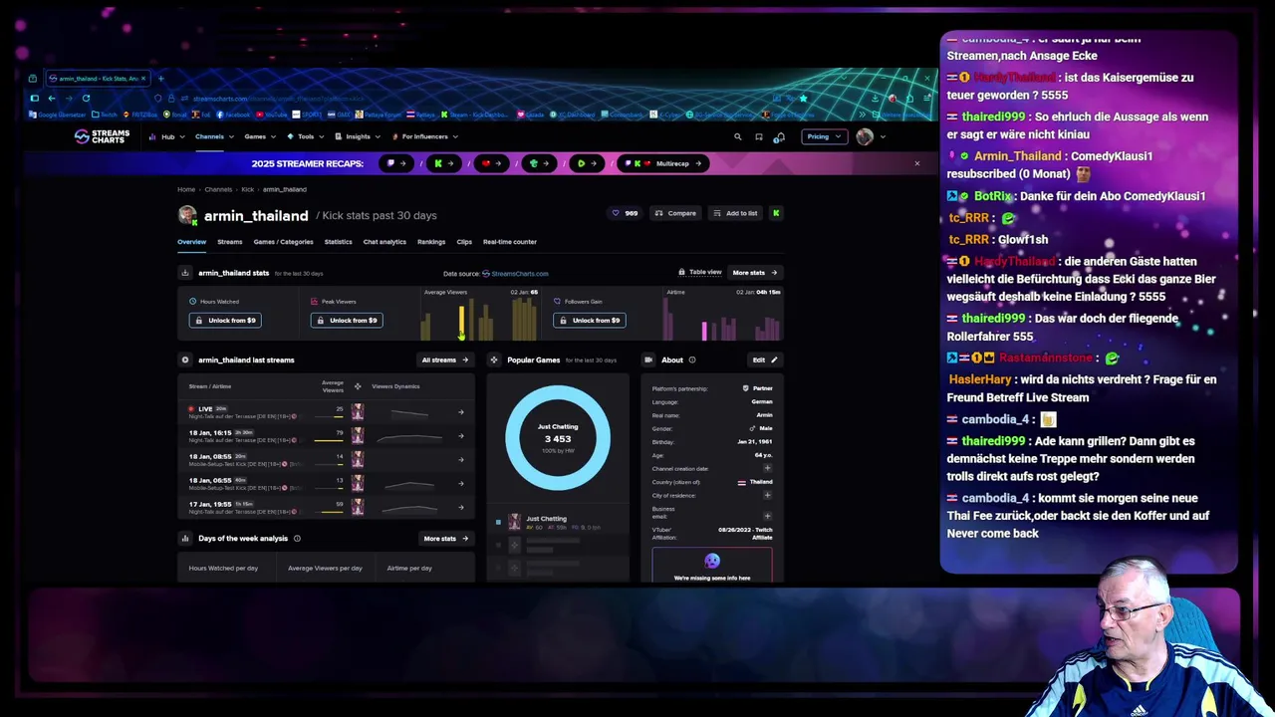
Task: Open a new browser tab with plus
Action: pos(161,78)
